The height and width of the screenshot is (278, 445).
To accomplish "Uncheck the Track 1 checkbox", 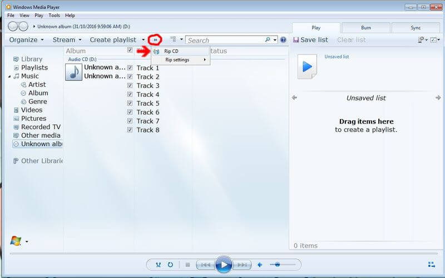I will pyautogui.click(x=130, y=68).
